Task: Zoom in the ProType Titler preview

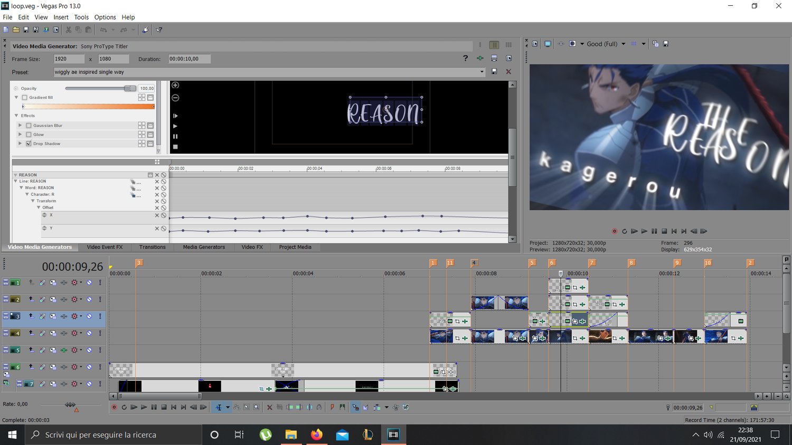Action: tap(175, 85)
